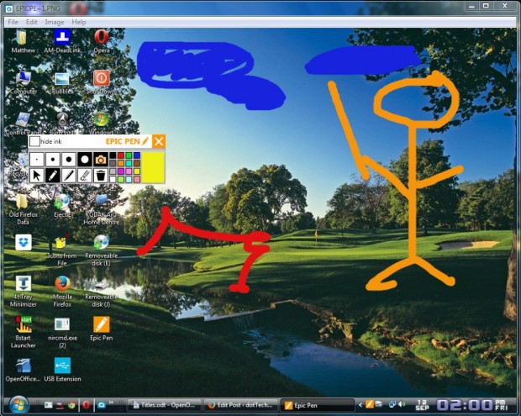521x416 pixels.
Task: Open the OpenOffice desktop icon
Action: (x=23, y=370)
